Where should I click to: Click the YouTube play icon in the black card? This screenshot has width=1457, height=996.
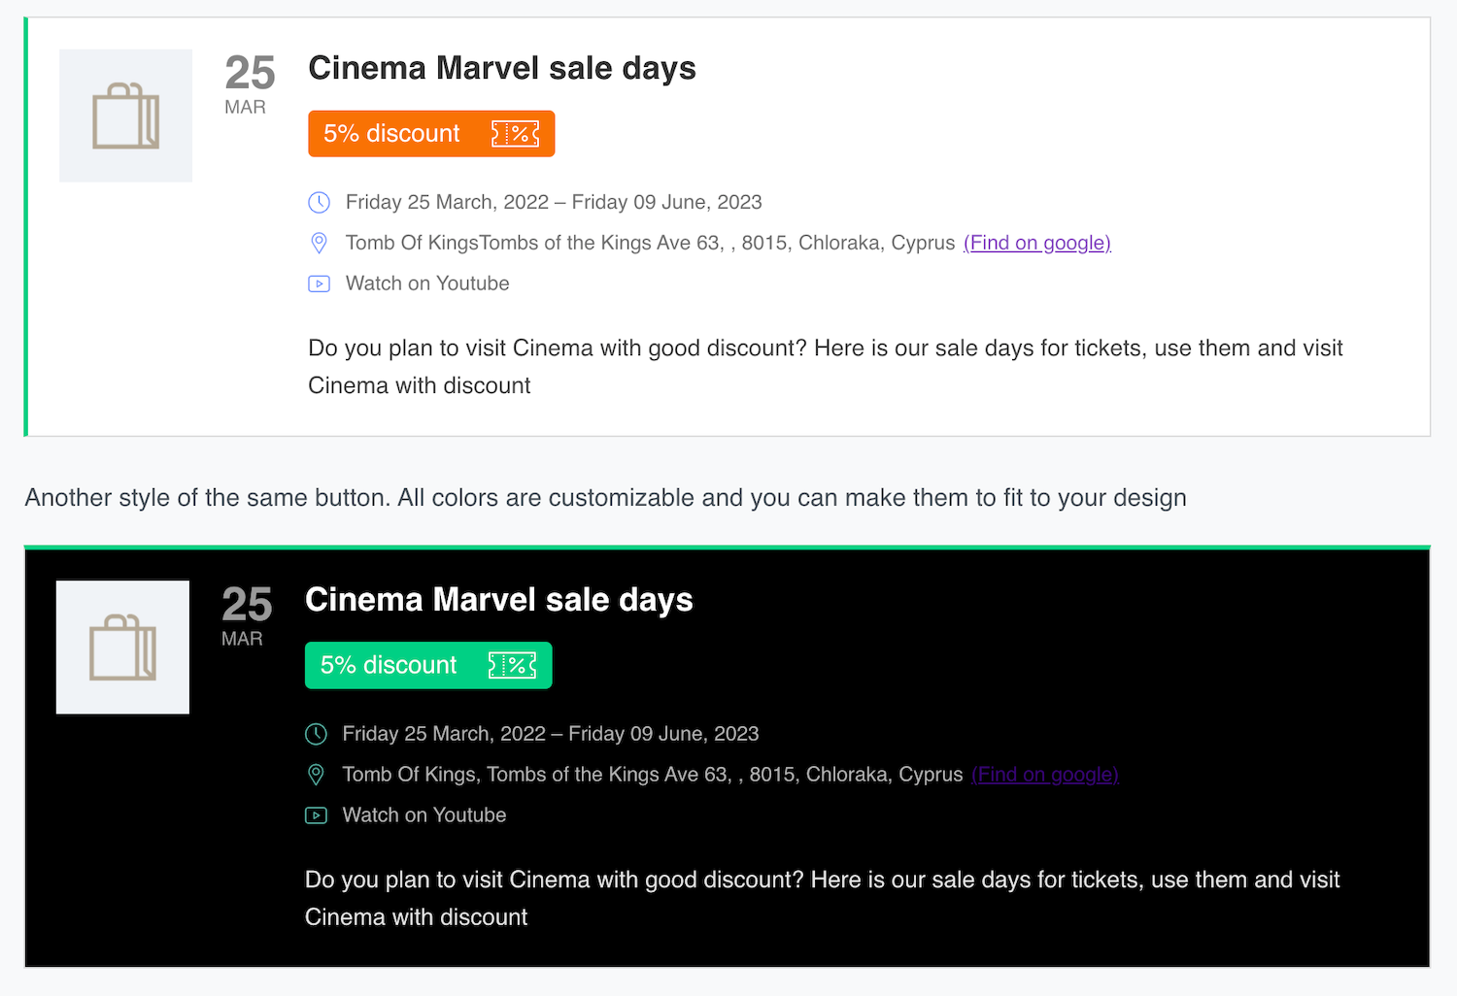(x=316, y=815)
